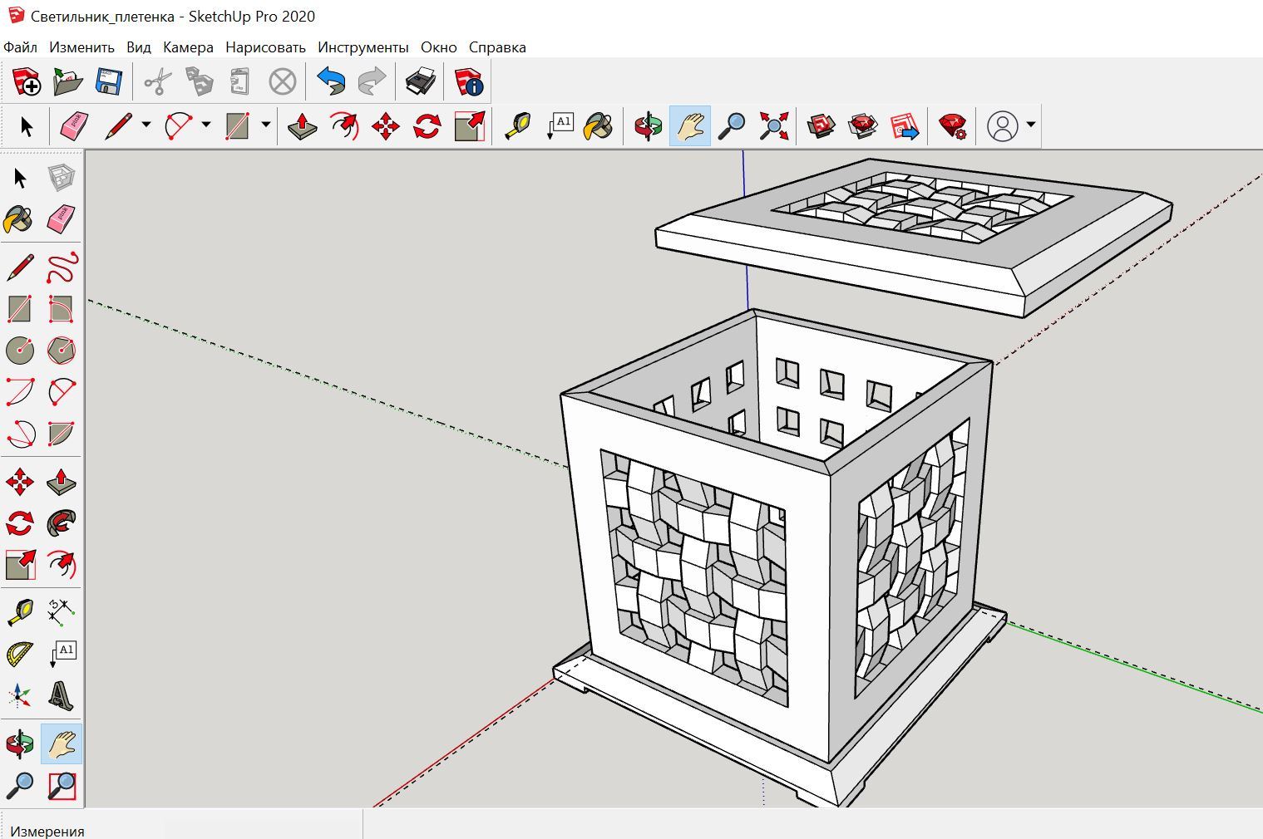Open the Камера menu
The image size is (1263, 839).
coord(188,47)
